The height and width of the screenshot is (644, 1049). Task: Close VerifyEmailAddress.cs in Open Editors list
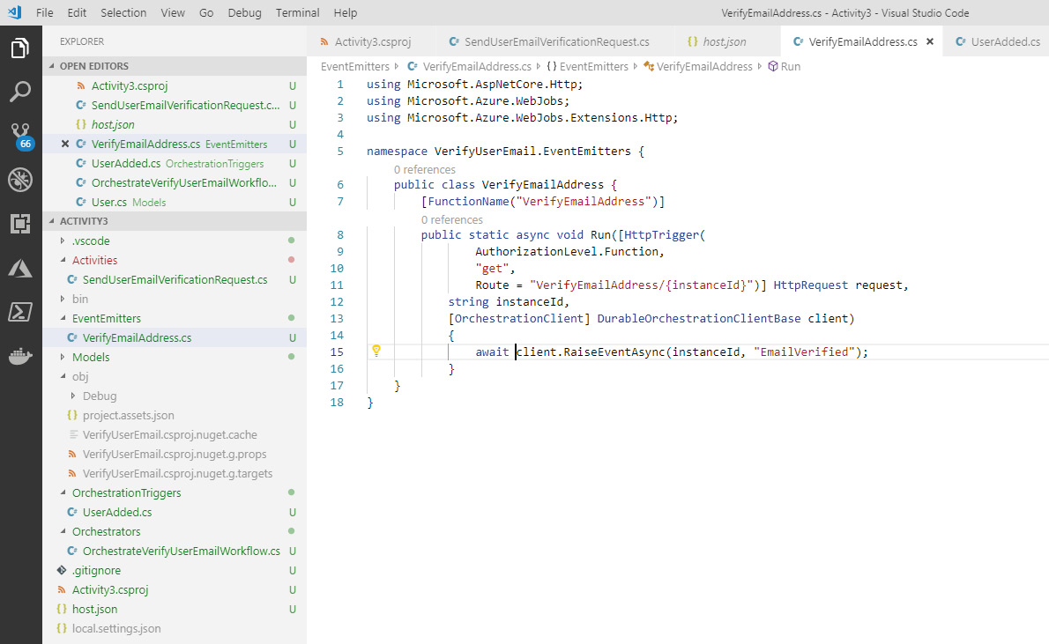[x=65, y=144]
